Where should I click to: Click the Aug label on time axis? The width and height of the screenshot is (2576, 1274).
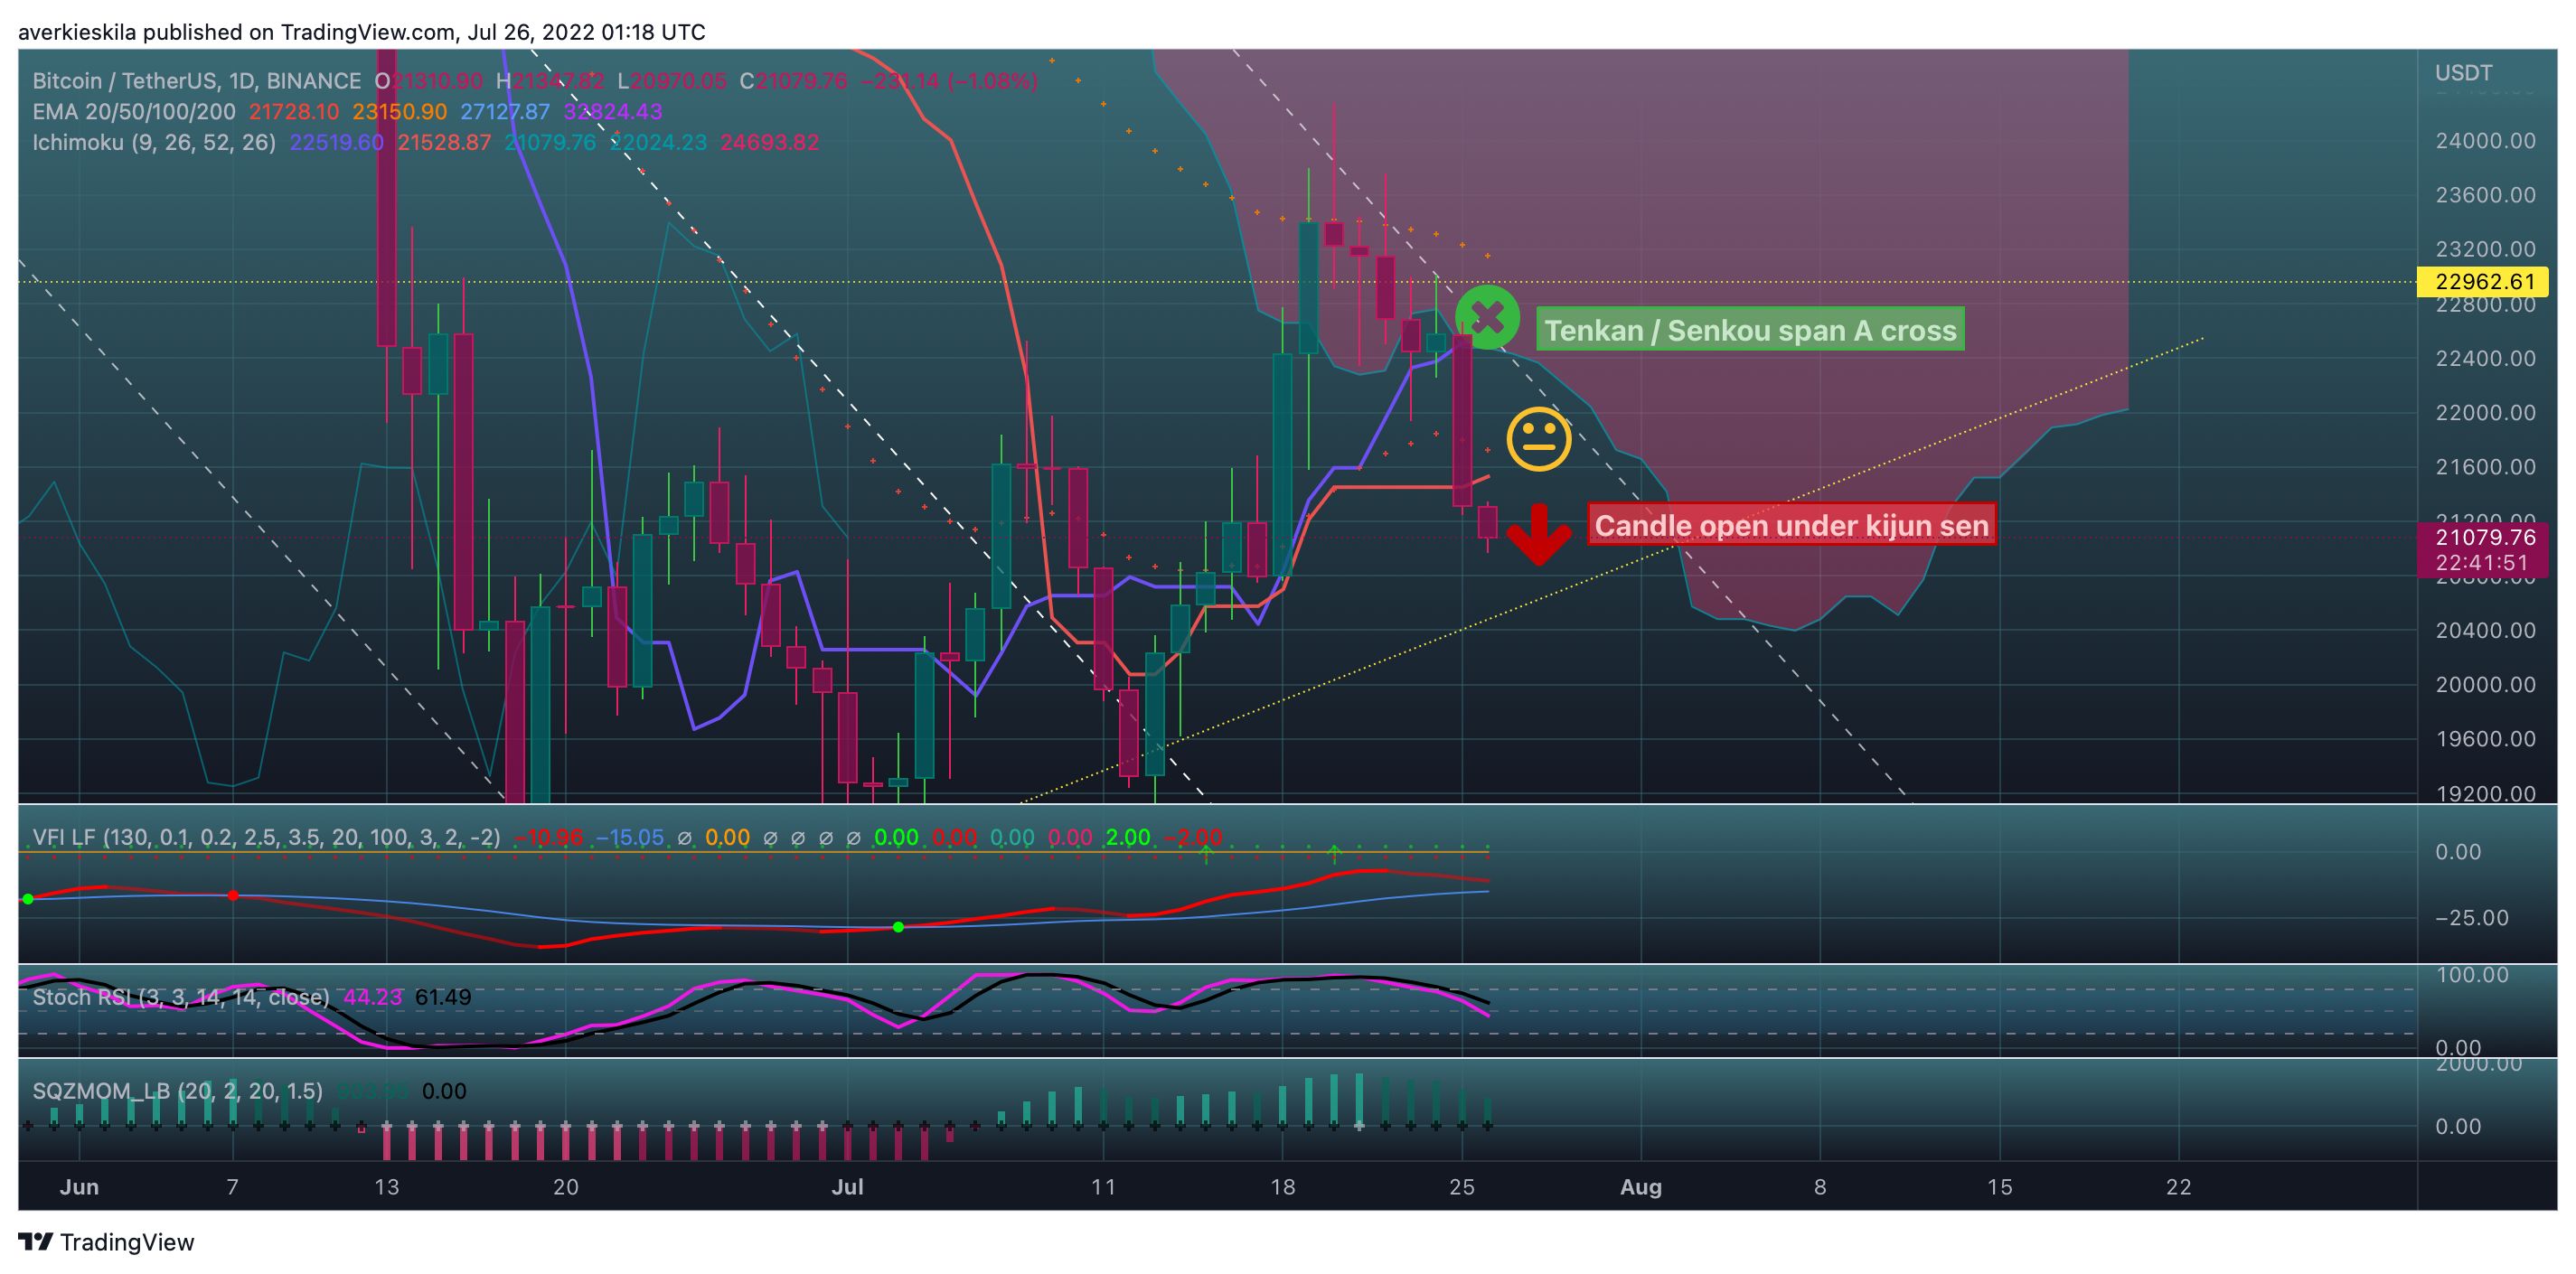pyautogui.click(x=1641, y=1187)
